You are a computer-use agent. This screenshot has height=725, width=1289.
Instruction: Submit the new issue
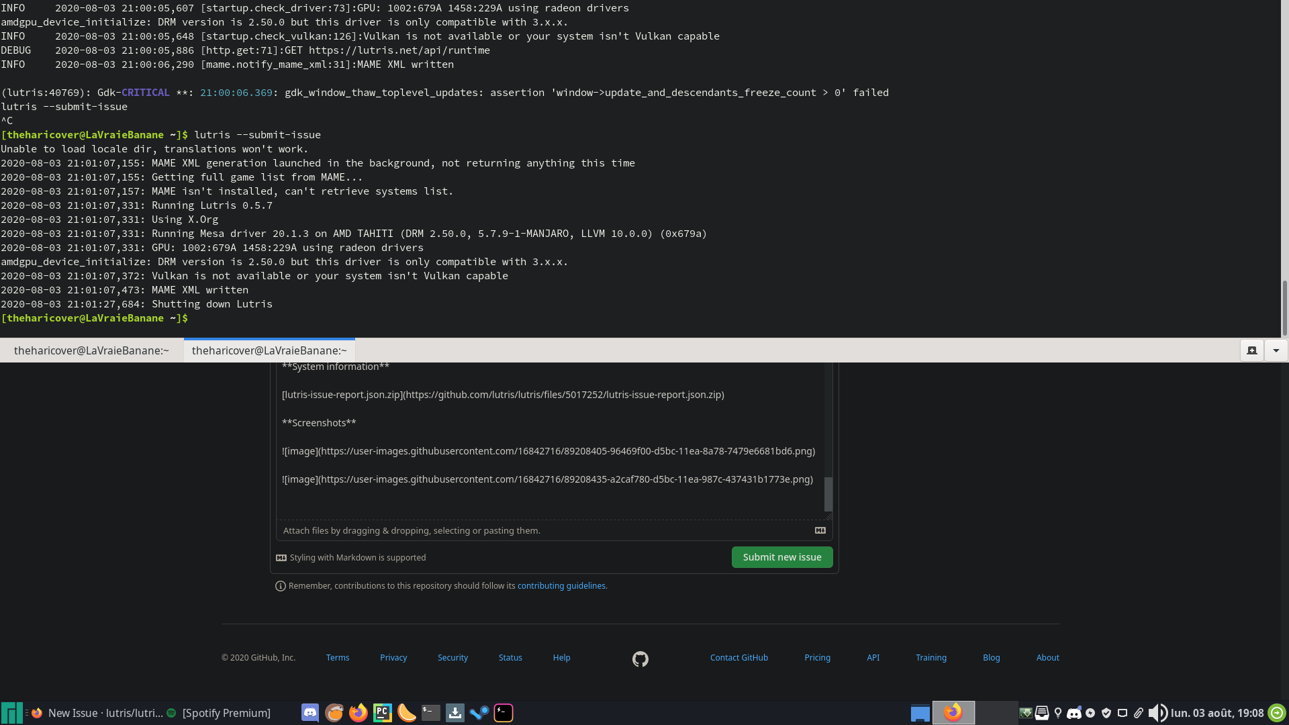coord(782,557)
